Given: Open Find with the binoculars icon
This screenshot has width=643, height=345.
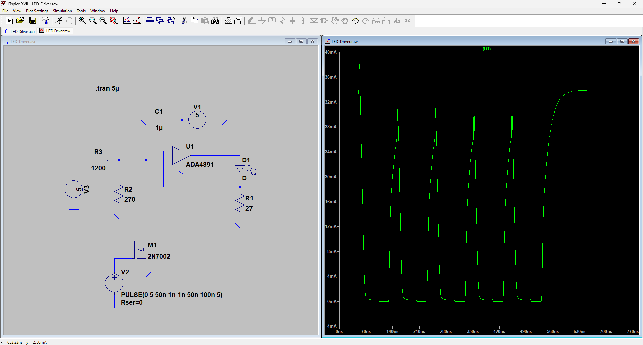Looking at the screenshot, I should click(x=215, y=21).
